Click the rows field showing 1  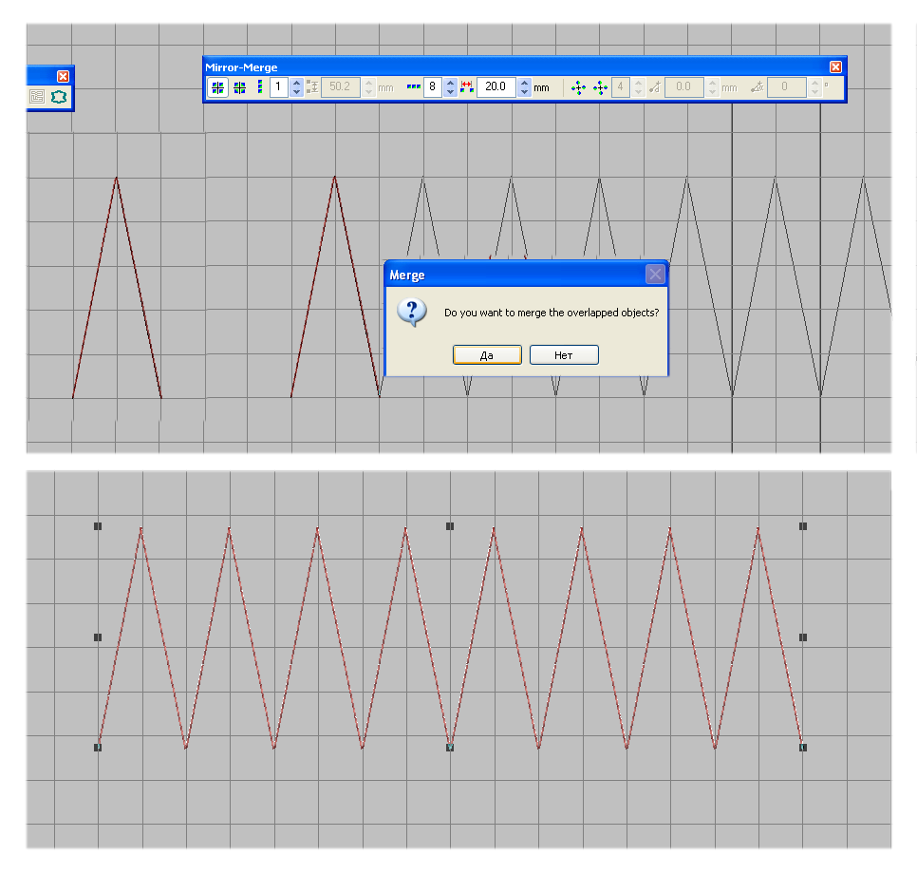(x=279, y=87)
